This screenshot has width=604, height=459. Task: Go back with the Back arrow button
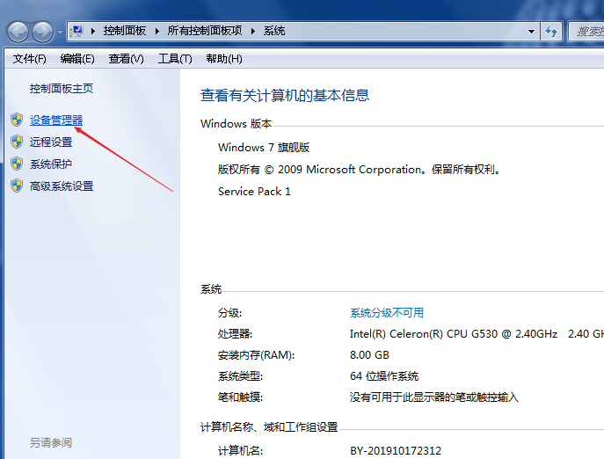click(18, 32)
